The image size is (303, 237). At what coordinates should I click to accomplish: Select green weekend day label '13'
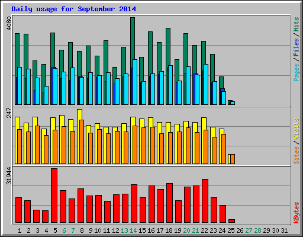point(124,230)
